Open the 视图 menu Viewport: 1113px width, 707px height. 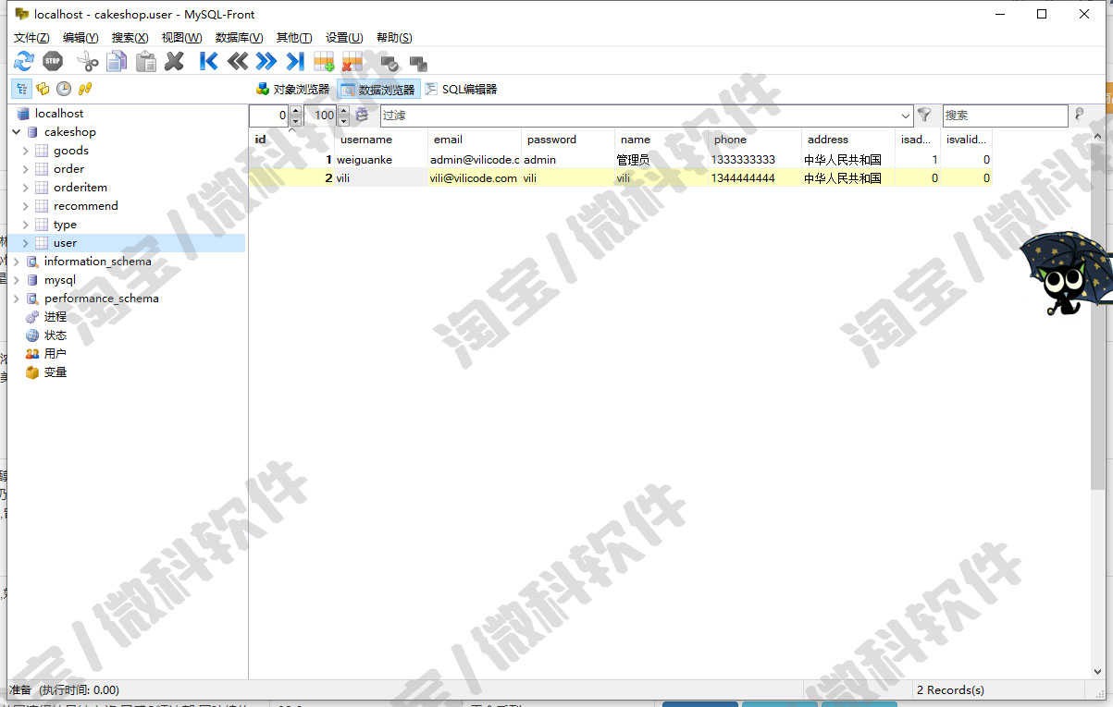pyautogui.click(x=181, y=38)
